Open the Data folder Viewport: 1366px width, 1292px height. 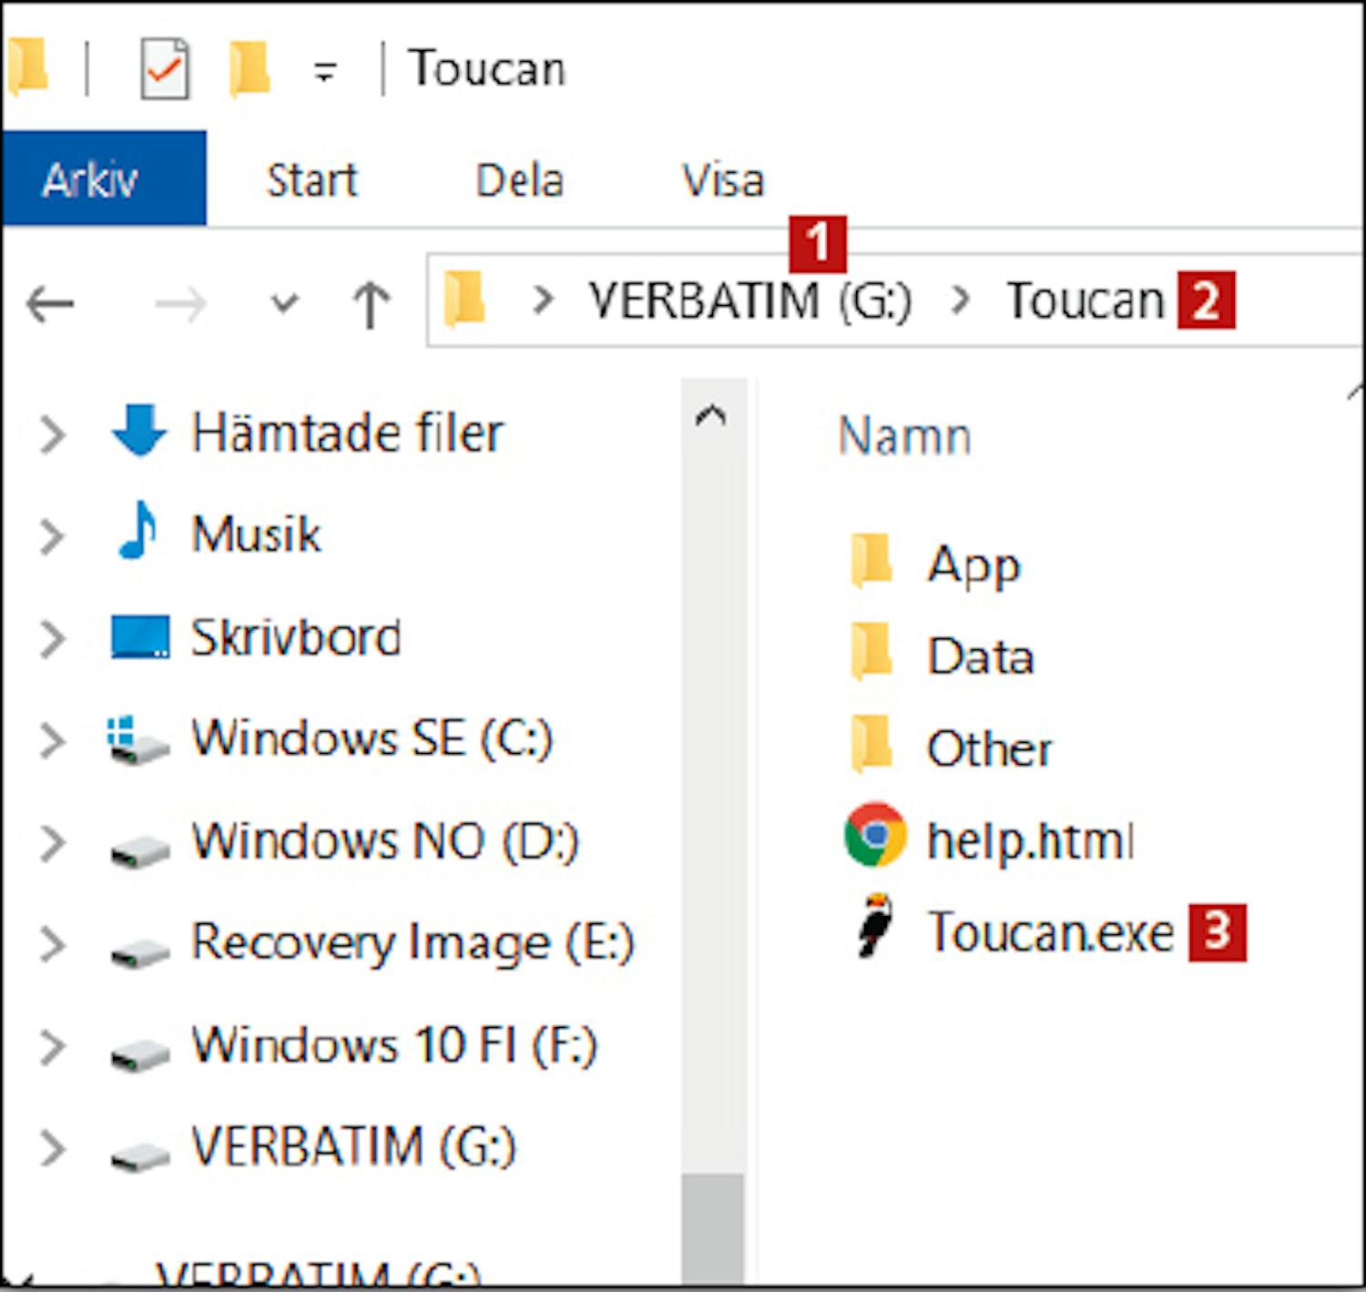pos(980,656)
